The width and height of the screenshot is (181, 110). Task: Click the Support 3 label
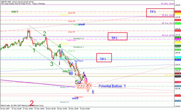click(79, 97)
